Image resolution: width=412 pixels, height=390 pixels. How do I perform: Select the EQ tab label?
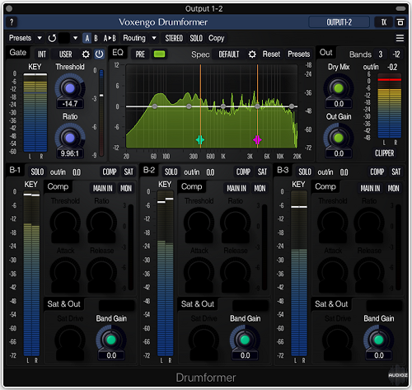pyautogui.click(x=118, y=53)
